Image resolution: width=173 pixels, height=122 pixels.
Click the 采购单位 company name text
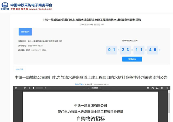pos(45,41)
